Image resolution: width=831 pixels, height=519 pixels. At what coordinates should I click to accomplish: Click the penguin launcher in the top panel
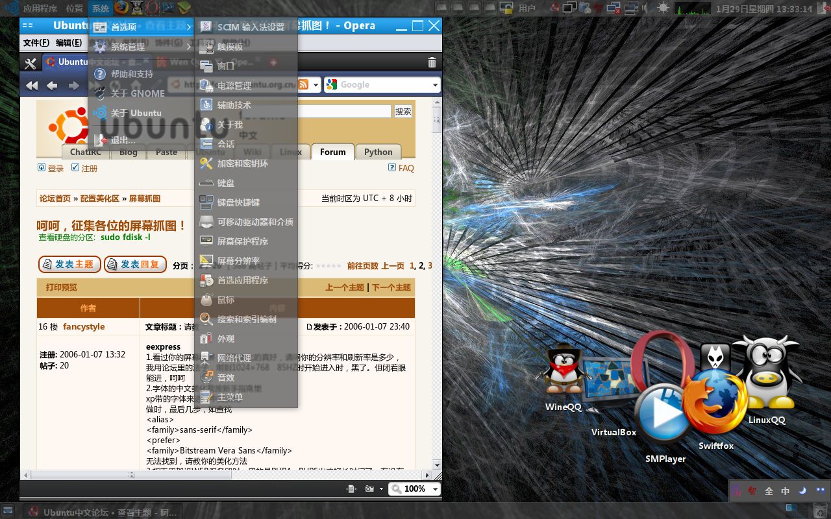coord(136,8)
